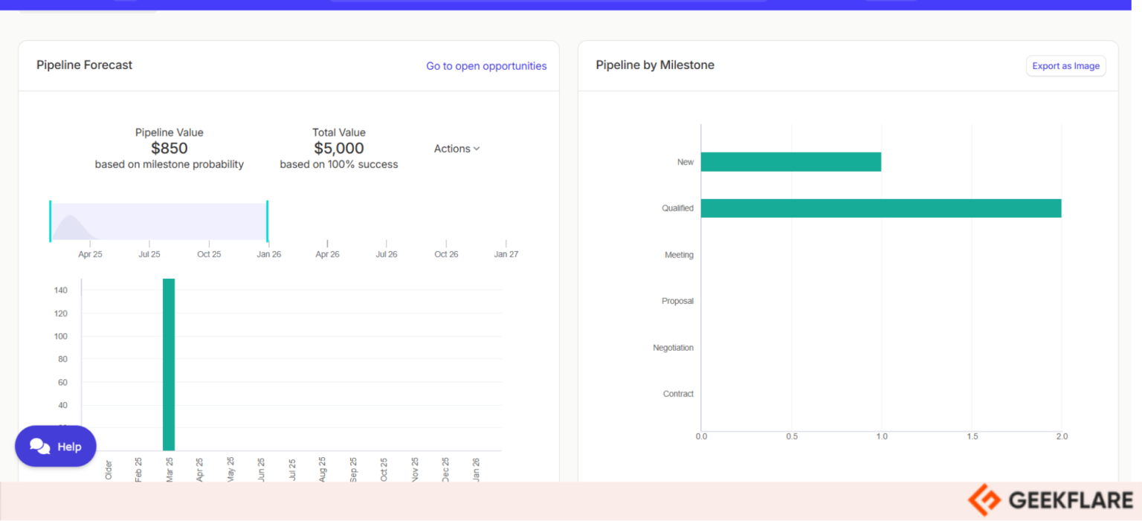Click the Pipeline by Milestone heading
The width and height of the screenshot is (1142, 521).
point(655,65)
